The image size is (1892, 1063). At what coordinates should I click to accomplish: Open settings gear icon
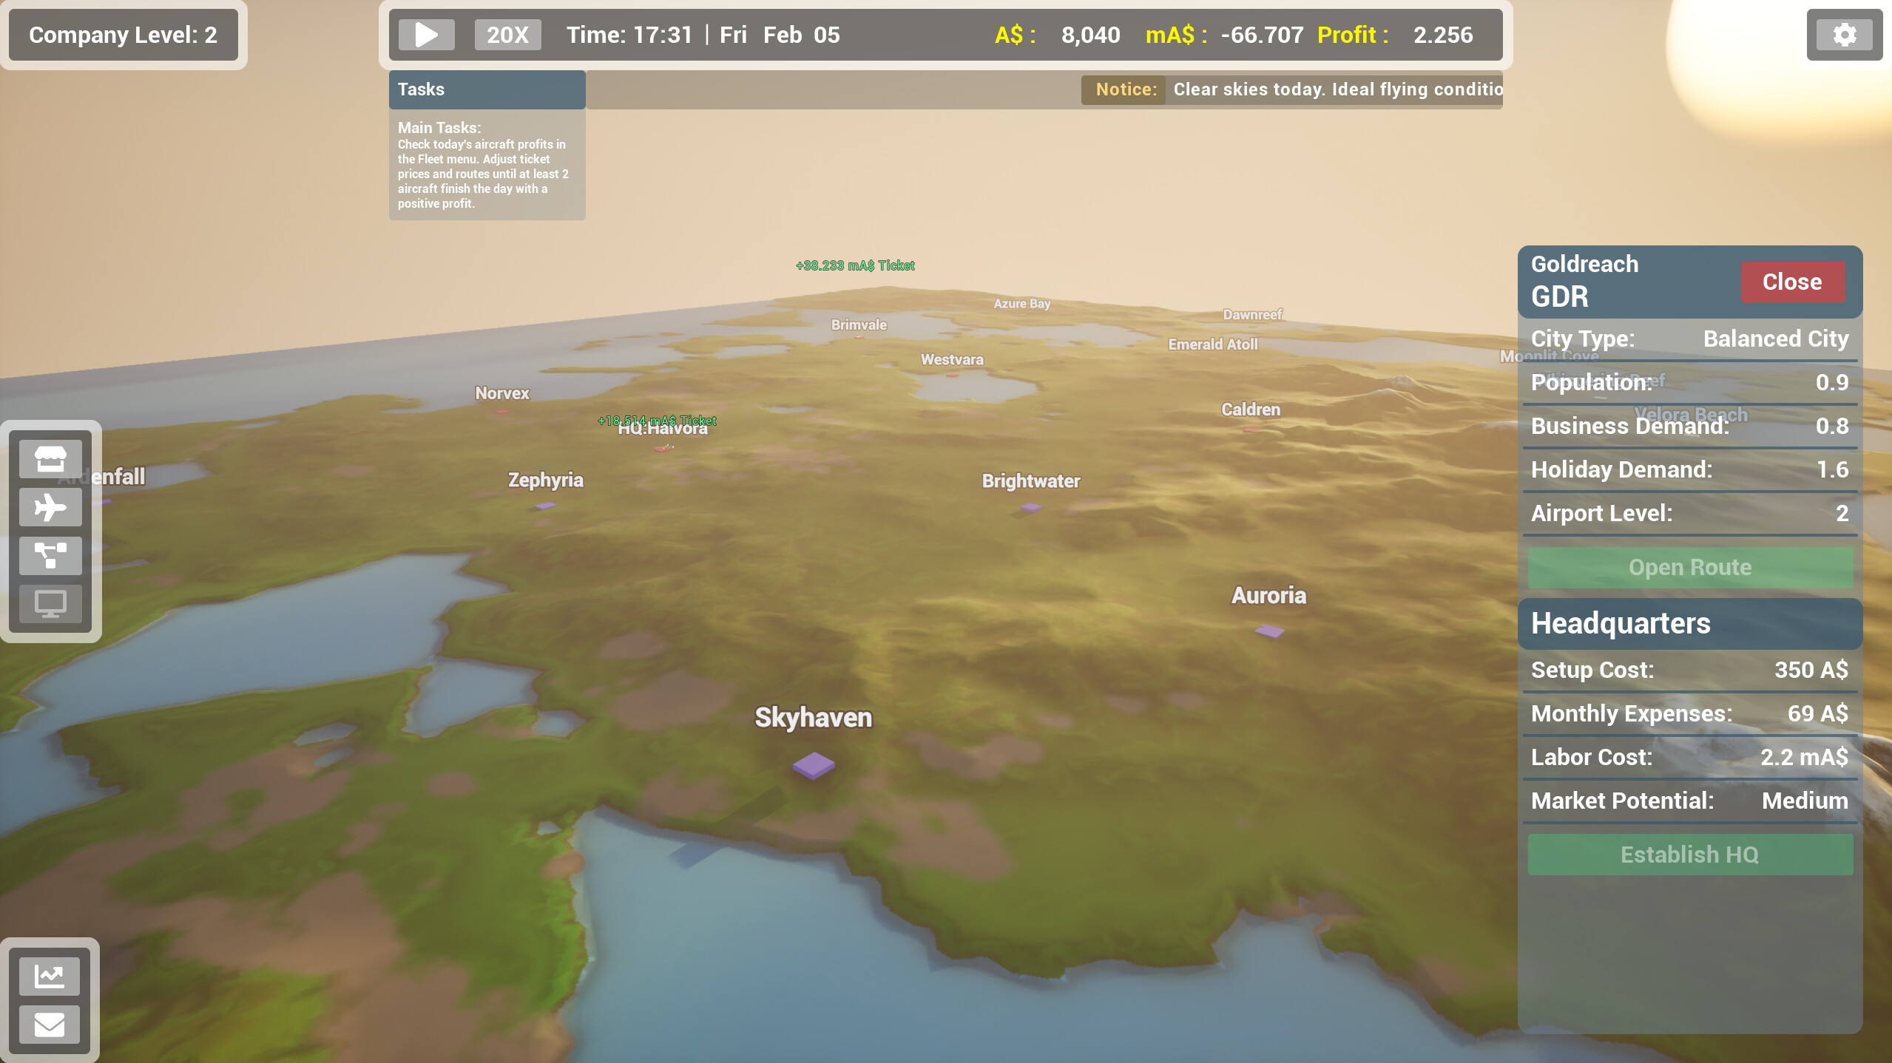point(1845,35)
